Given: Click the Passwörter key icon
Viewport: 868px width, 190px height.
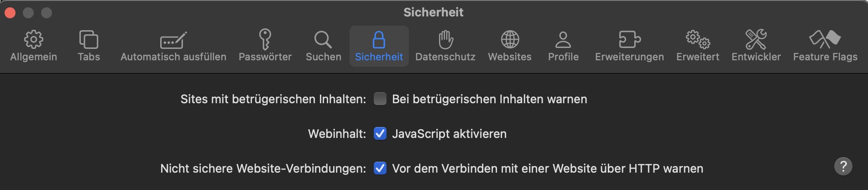Looking at the screenshot, I should coord(265,40).
